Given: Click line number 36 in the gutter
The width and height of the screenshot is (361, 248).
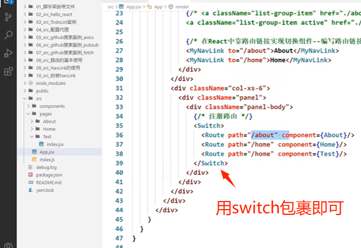Looking at the screenshot, I should click(x=119, y=135).
